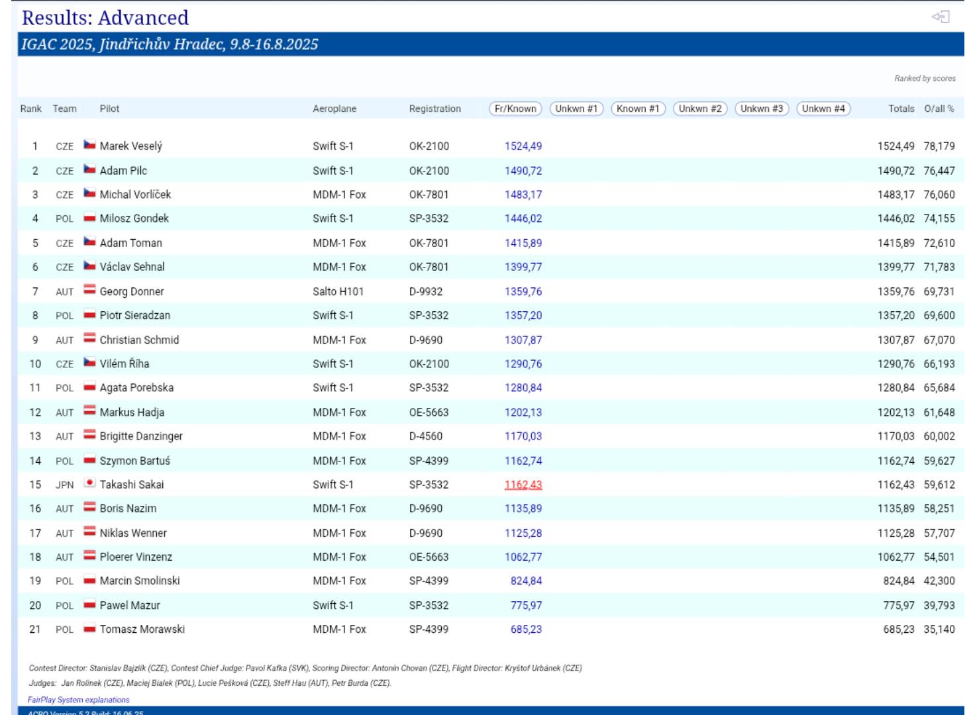Click the exit icon at top right
Image resolution: width=973 pixels, height=715 pixels.
[941, 17]
